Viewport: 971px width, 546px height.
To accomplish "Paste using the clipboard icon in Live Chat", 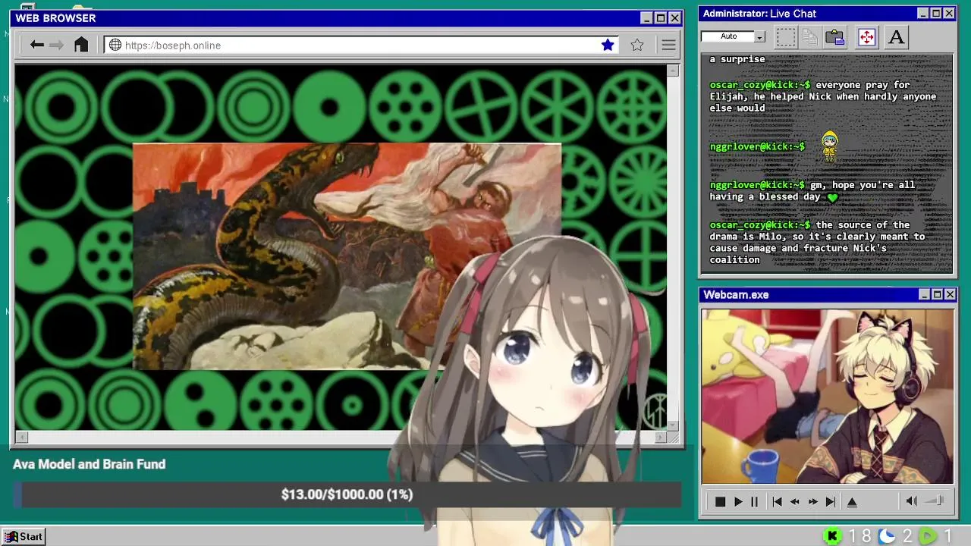I will (x=835, y=36).
